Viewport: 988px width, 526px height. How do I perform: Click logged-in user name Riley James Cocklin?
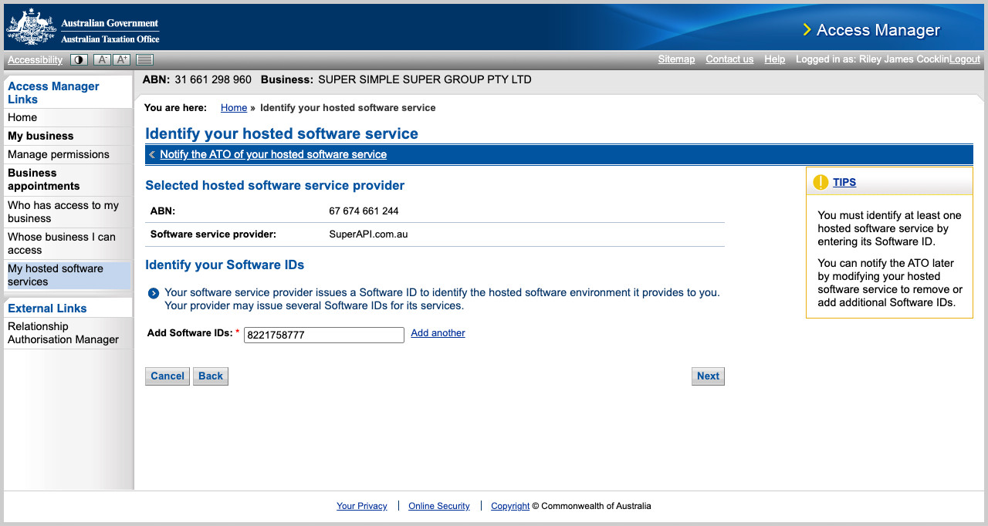pos(903,59)
